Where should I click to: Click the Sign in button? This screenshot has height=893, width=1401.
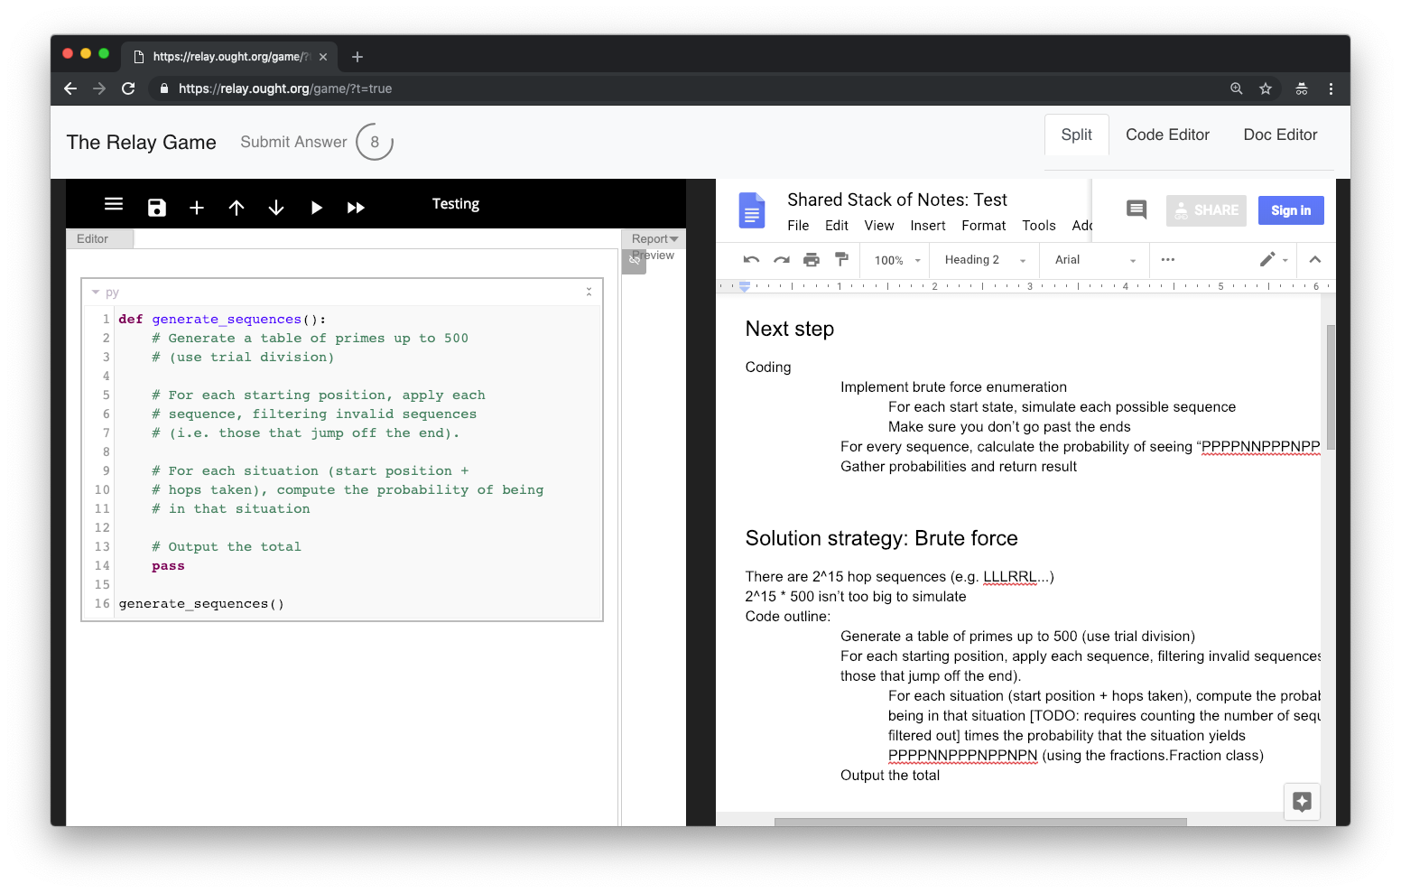pos(1291,210)
